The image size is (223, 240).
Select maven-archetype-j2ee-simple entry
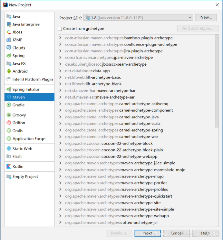click(120, 163)
